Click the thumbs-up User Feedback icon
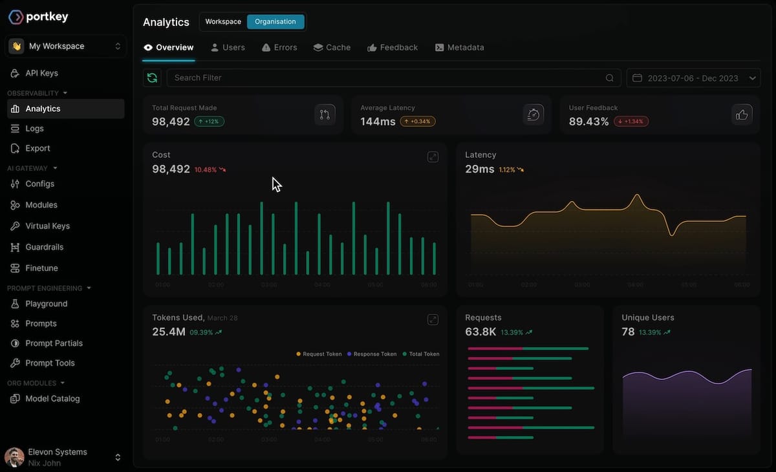776x472 pixels. coord(741,114)
